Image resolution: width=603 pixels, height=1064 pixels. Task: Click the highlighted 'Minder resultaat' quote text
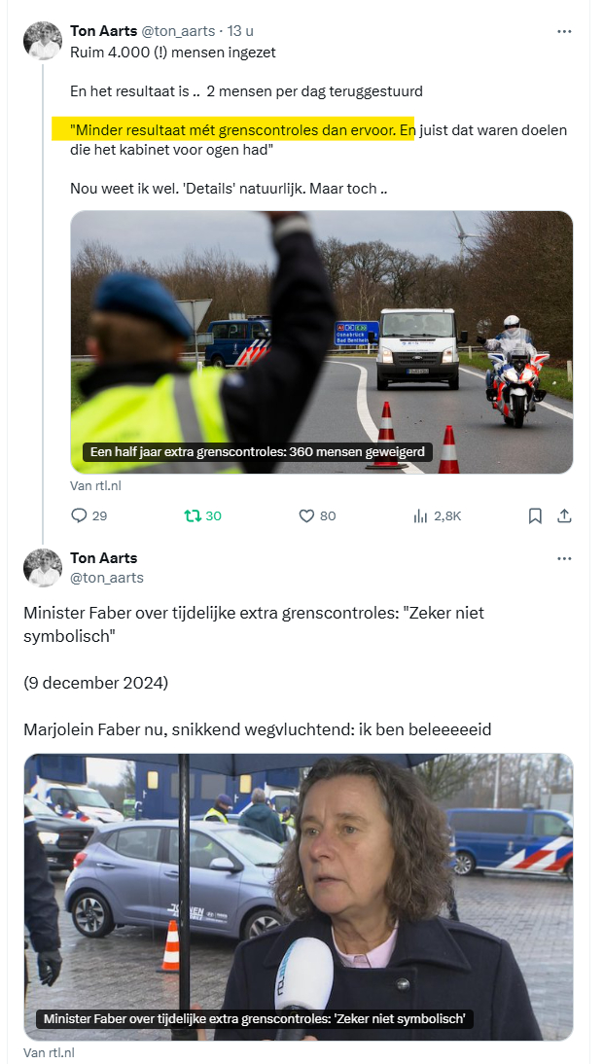pos(232,129)
